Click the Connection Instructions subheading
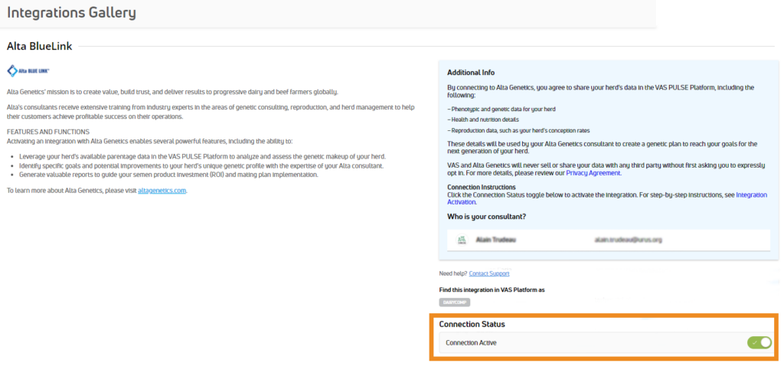The image size is (784, 373). click(481, 187)
